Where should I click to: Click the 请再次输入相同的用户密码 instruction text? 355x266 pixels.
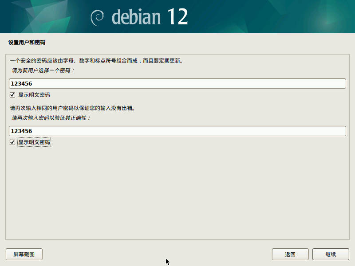72,108
